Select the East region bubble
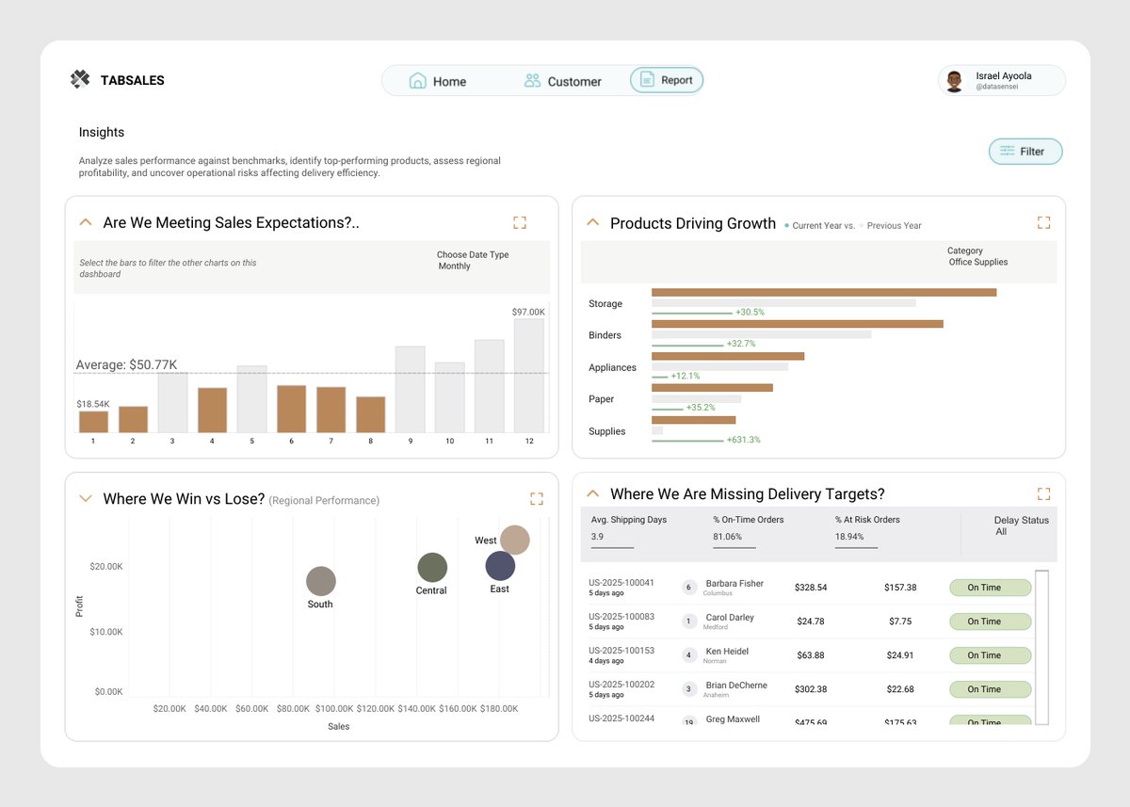 500,566
